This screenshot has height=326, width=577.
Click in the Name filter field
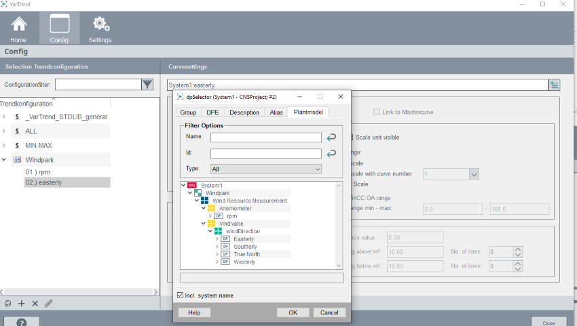(265, 138)
